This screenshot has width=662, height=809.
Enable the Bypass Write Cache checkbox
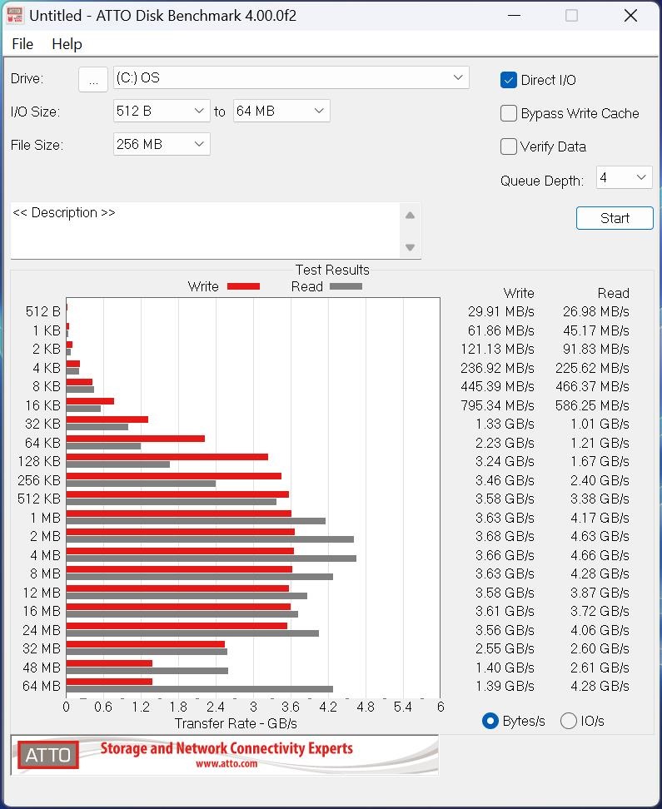click(509, 113)
